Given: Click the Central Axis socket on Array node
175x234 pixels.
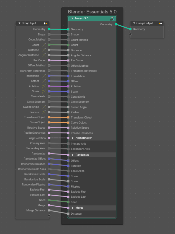Looking at the screenshot, I should pyautogui.click(x=68, y=97).
